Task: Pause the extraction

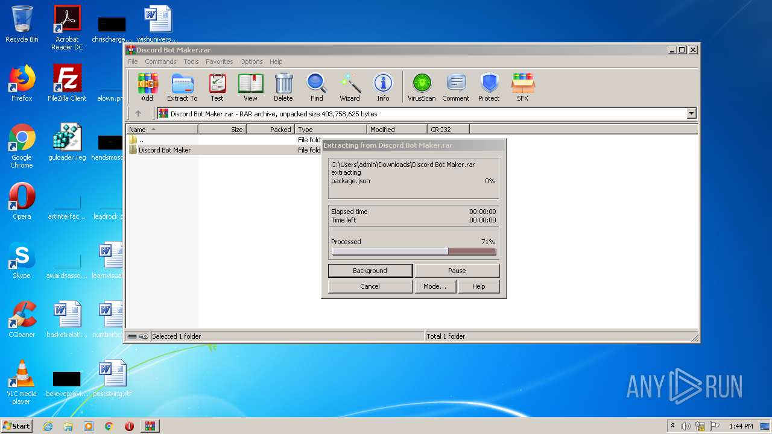Action: [x=457, y=271]
